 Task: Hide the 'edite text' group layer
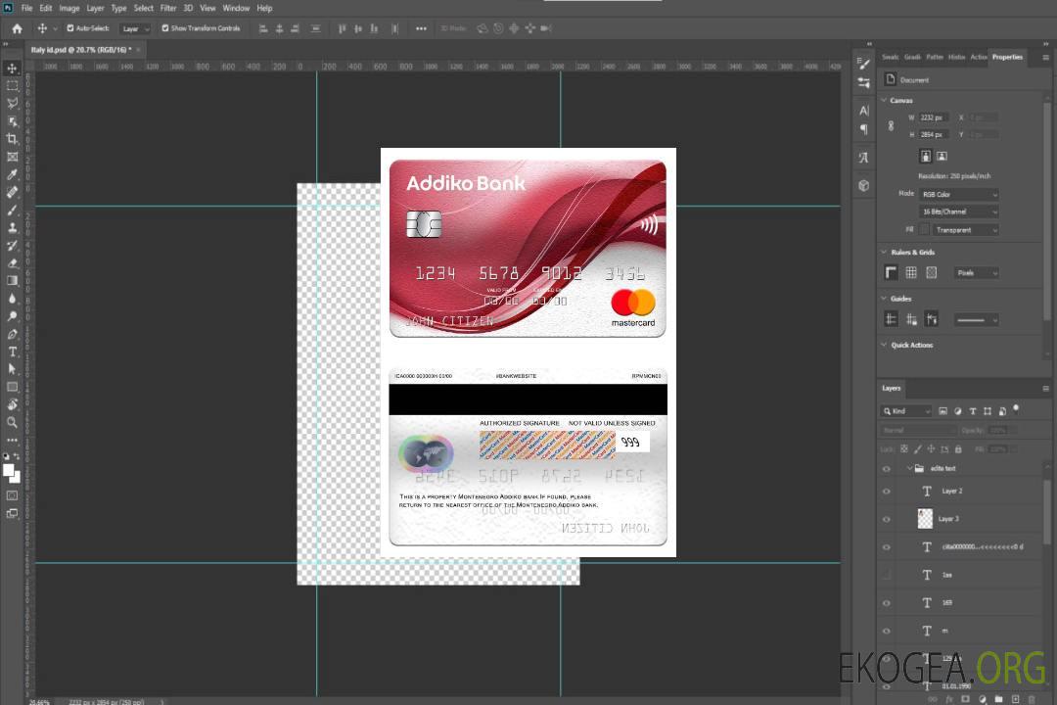click(887, 469)
